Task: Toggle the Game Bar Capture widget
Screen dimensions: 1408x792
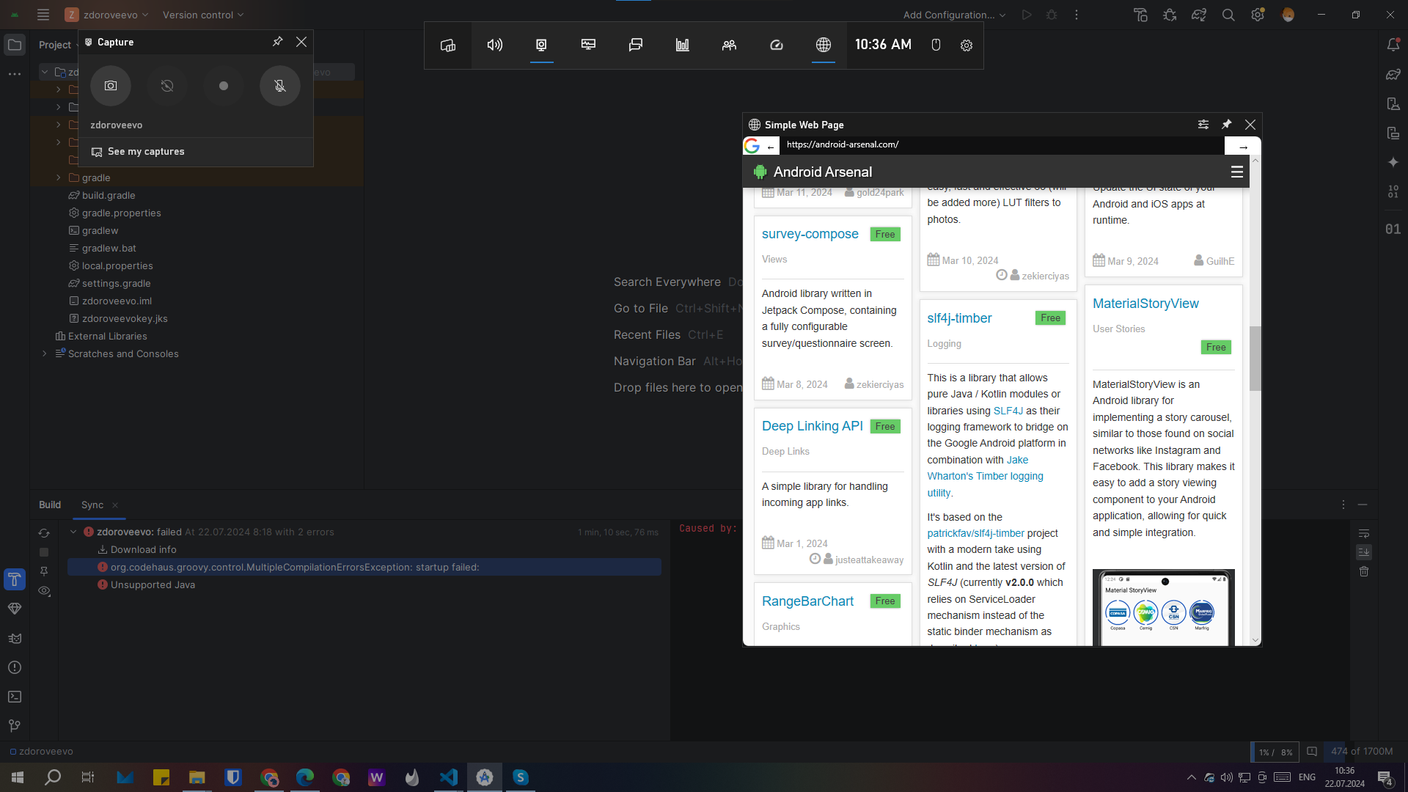Action: coord(541,45)
